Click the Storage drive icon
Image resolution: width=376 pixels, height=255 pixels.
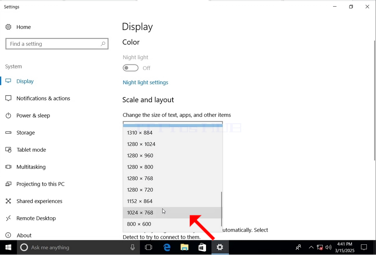click(x=8, y=133)
